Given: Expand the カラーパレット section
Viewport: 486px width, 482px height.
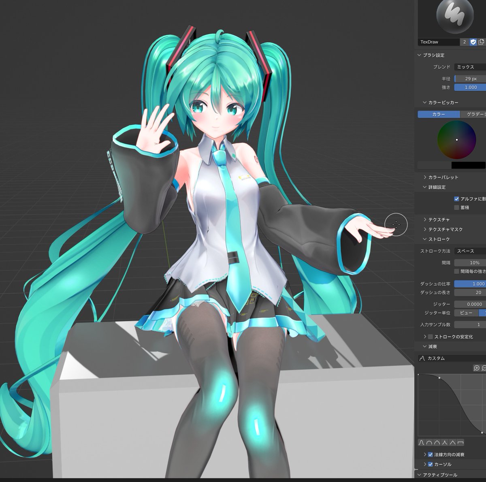Looking at the screenshot, I should 425,177.
